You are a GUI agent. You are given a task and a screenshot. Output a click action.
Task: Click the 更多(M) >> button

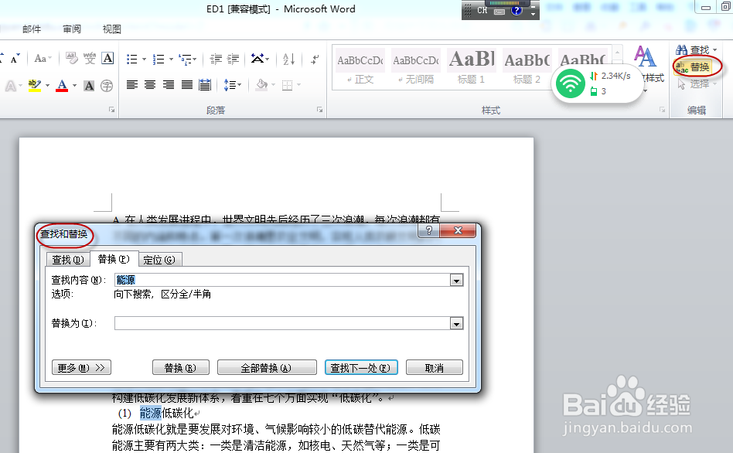81,367
